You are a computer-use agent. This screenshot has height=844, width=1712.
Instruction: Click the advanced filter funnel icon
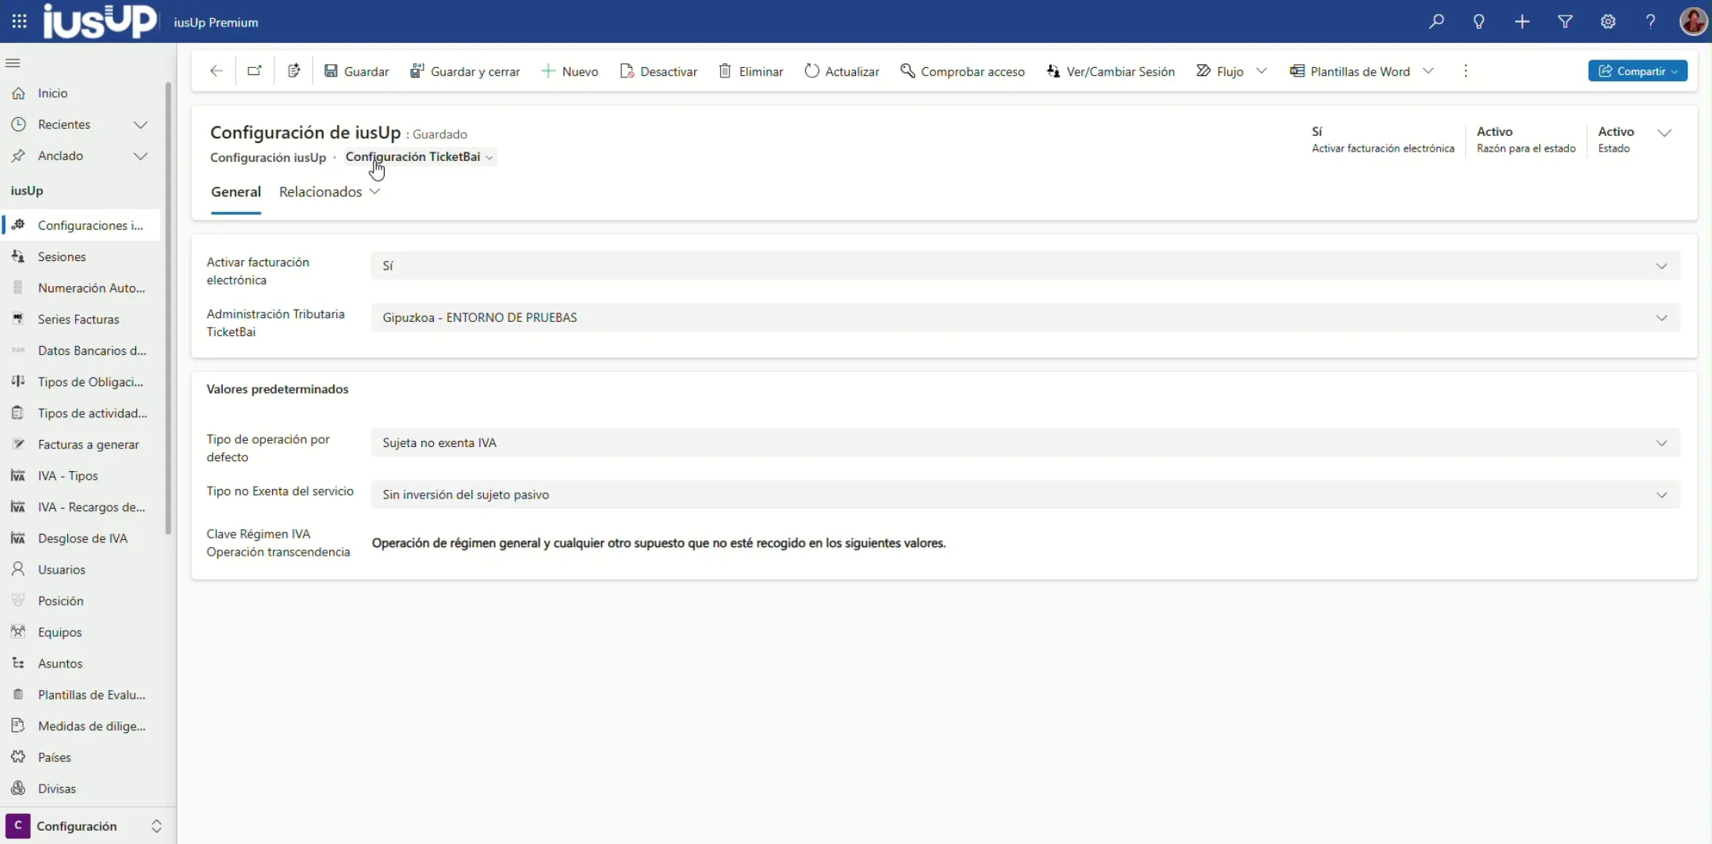pyautogui.click(x=1565, y=22)
